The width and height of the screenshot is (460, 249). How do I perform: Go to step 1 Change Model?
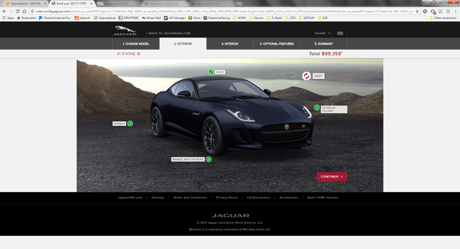(x=136, y=44)
